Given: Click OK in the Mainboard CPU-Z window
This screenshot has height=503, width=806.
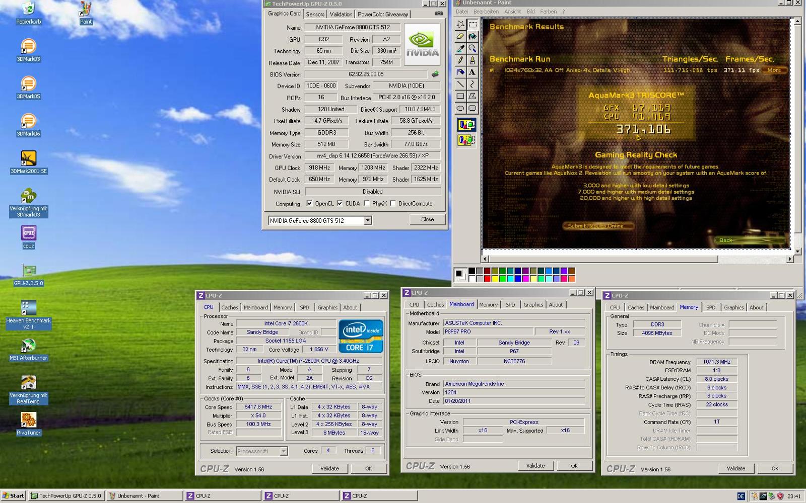Looking at the screenshot, I should 574,466.
